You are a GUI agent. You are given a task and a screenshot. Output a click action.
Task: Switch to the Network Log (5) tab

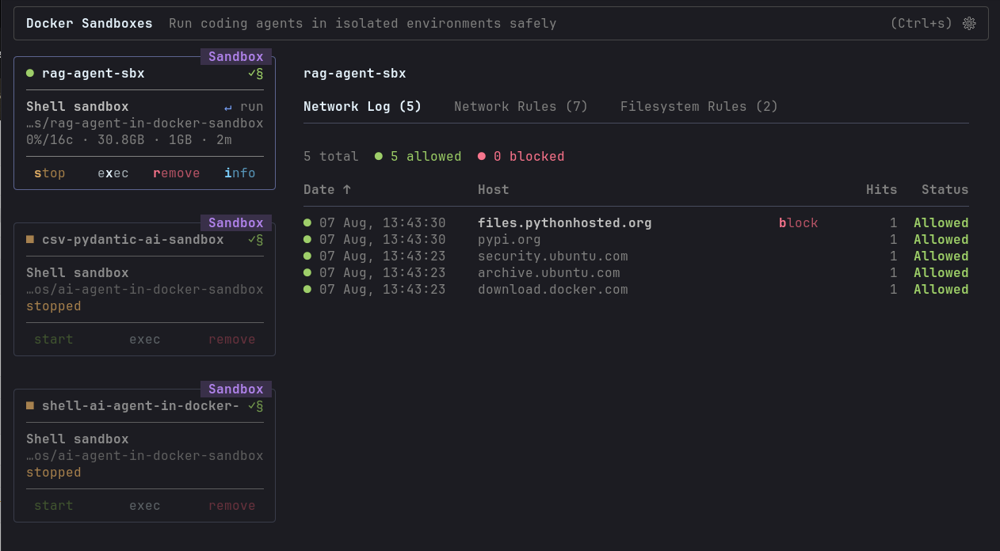pos(362,107)
